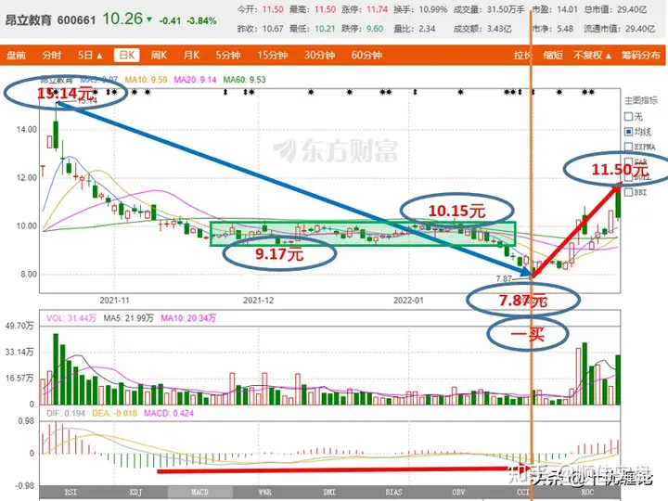Select the BIAS indicator tab
The image size is (668, 501).
click(393, 492)
